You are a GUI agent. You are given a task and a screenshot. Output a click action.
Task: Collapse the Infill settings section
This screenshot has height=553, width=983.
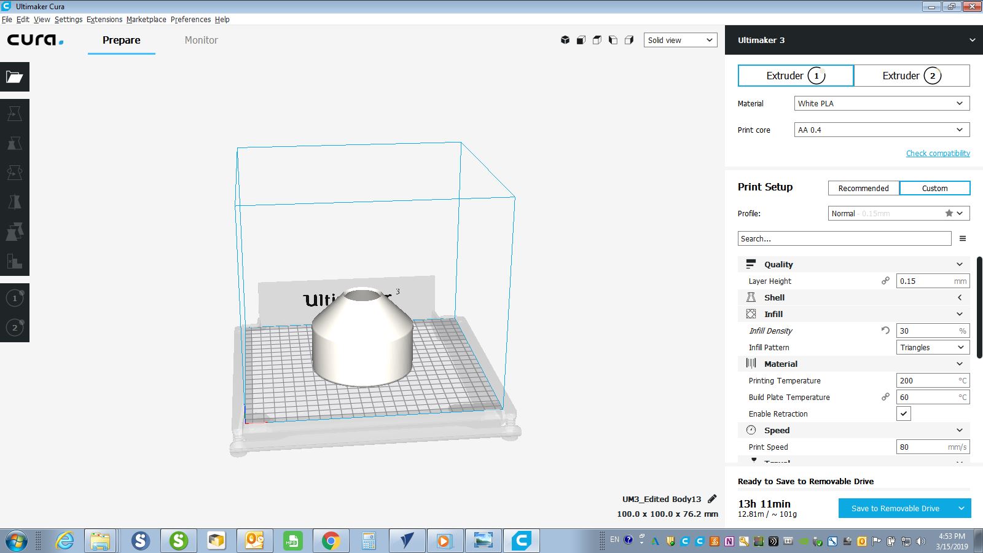pyautogui.click(x=854, y=314)
